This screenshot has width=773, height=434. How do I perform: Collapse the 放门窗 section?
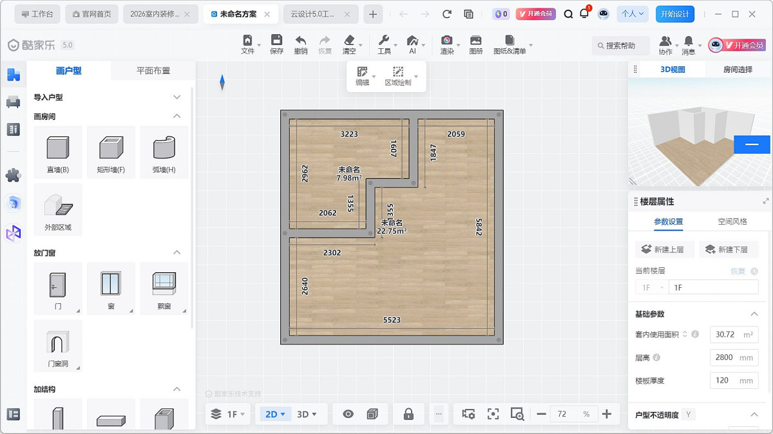[177, 252]
